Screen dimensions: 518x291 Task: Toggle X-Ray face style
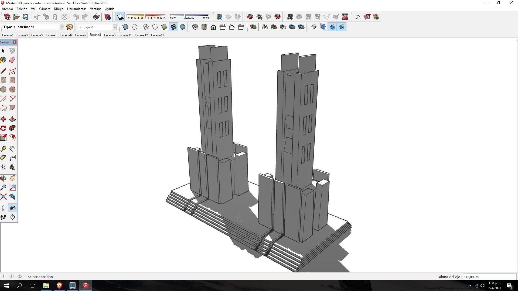(125, 27)
